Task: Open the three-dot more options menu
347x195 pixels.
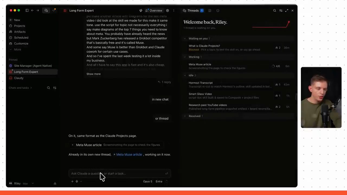Action: pos(174,11)
